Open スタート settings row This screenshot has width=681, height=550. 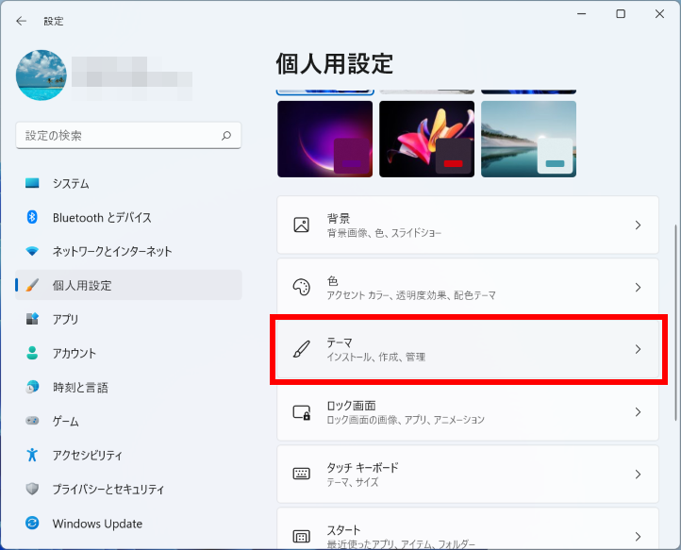468,528
